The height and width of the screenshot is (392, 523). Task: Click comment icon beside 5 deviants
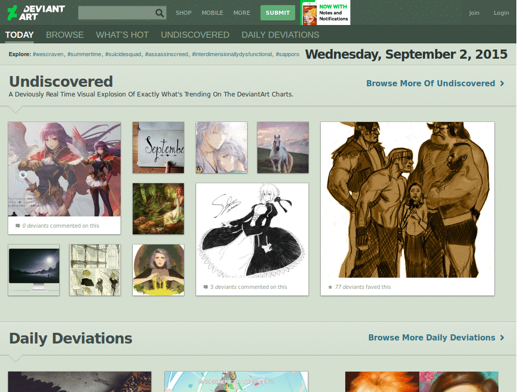click(206, 287)
